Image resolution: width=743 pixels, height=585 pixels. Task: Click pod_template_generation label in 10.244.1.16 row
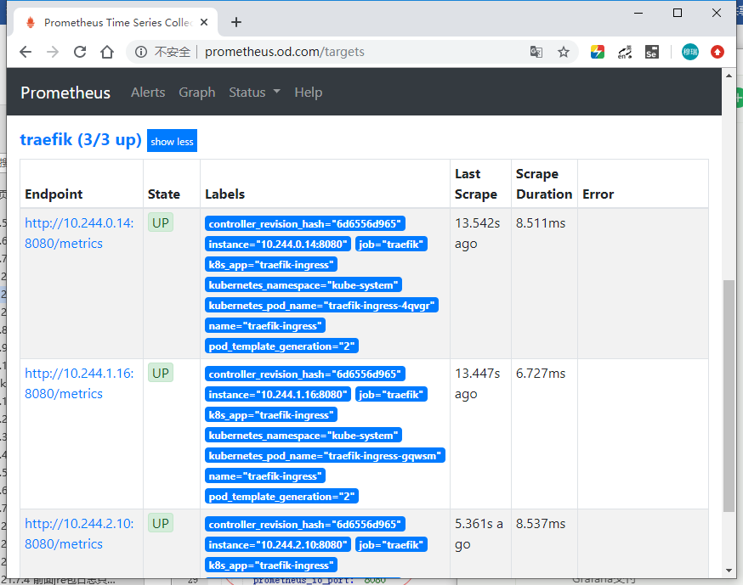(x=281, y=497)
